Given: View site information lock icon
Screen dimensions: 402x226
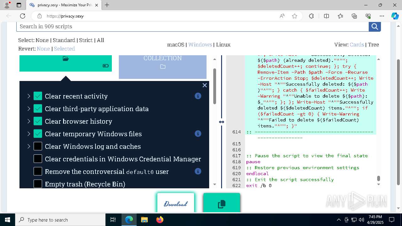Looking at the screenshot, I should click(40, 16).
